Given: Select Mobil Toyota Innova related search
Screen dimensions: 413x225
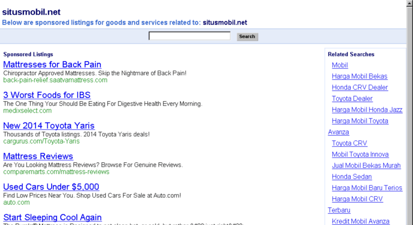Looking at the screenshot, I should pyautogui.click(x=360, y=154).
